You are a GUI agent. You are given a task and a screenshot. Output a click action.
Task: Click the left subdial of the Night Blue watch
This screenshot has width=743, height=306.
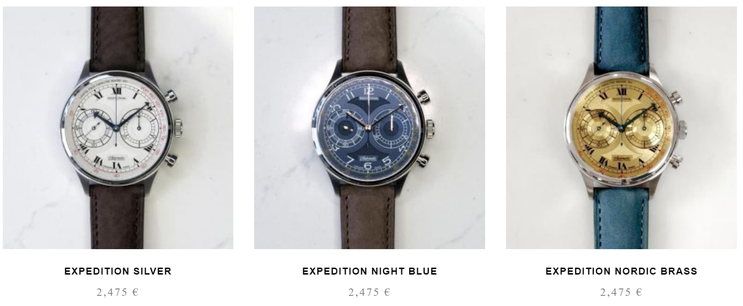tap(345, 127)
